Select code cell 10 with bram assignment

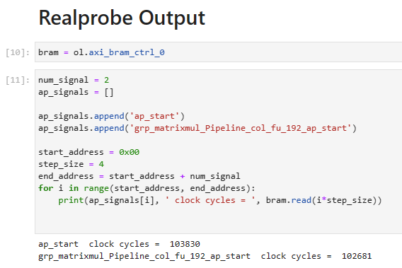pos(219,52)
